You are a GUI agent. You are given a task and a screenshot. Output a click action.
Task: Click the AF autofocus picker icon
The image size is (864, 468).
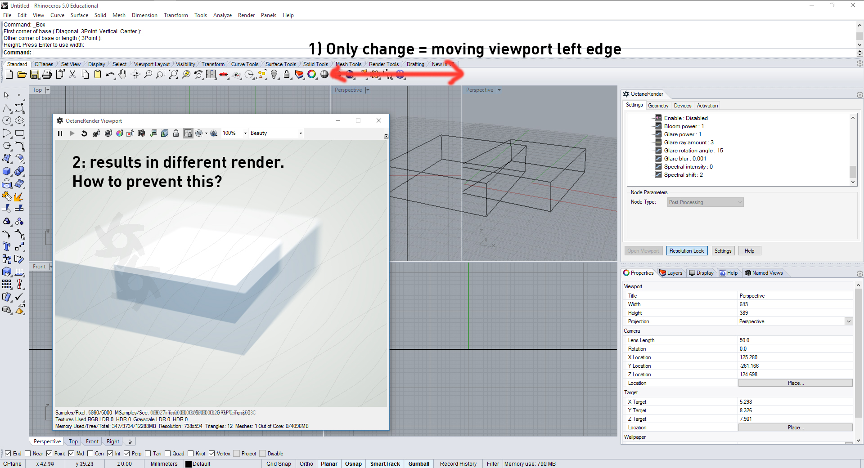point(96,133)
